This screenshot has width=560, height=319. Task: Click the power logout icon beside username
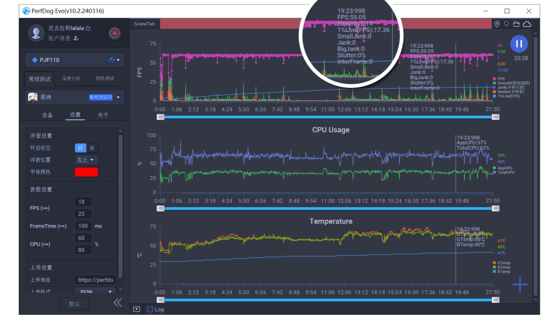[88, 28]
